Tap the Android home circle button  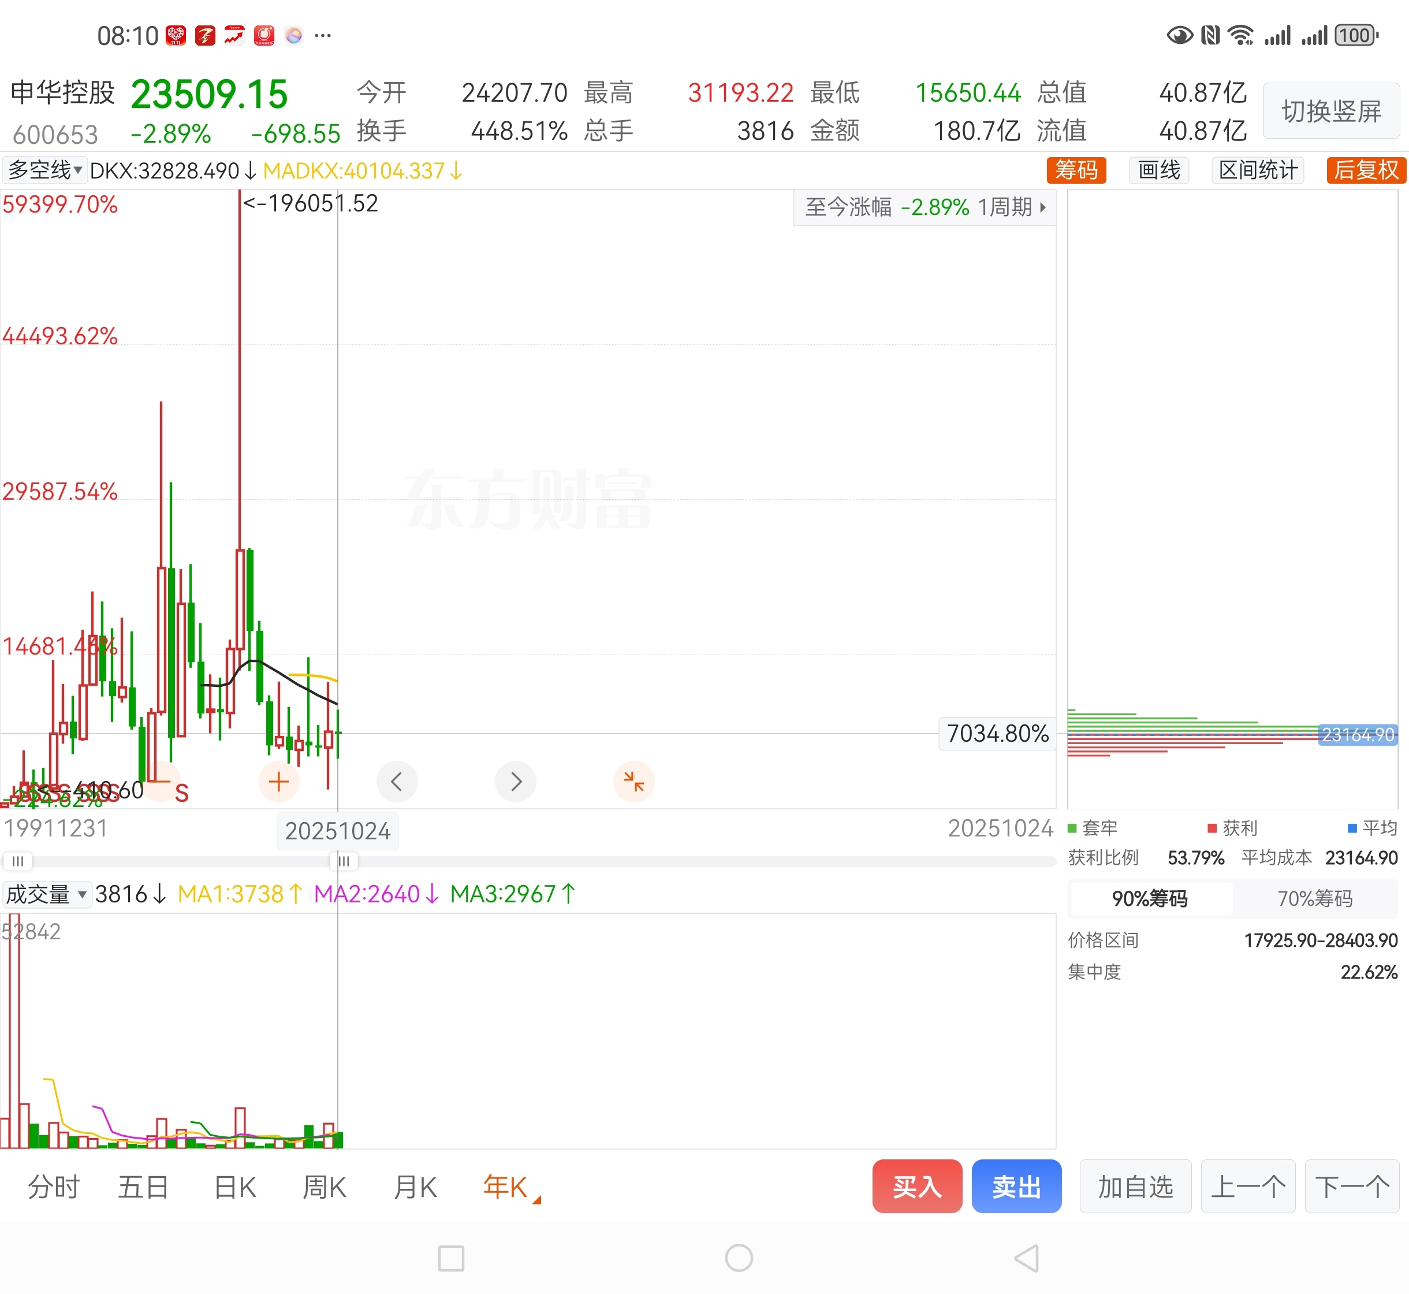tap(739, 1258)
